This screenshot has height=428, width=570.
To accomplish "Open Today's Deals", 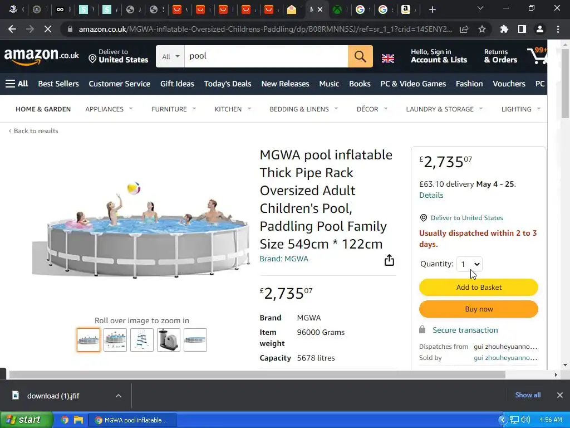I will (228, 84).
